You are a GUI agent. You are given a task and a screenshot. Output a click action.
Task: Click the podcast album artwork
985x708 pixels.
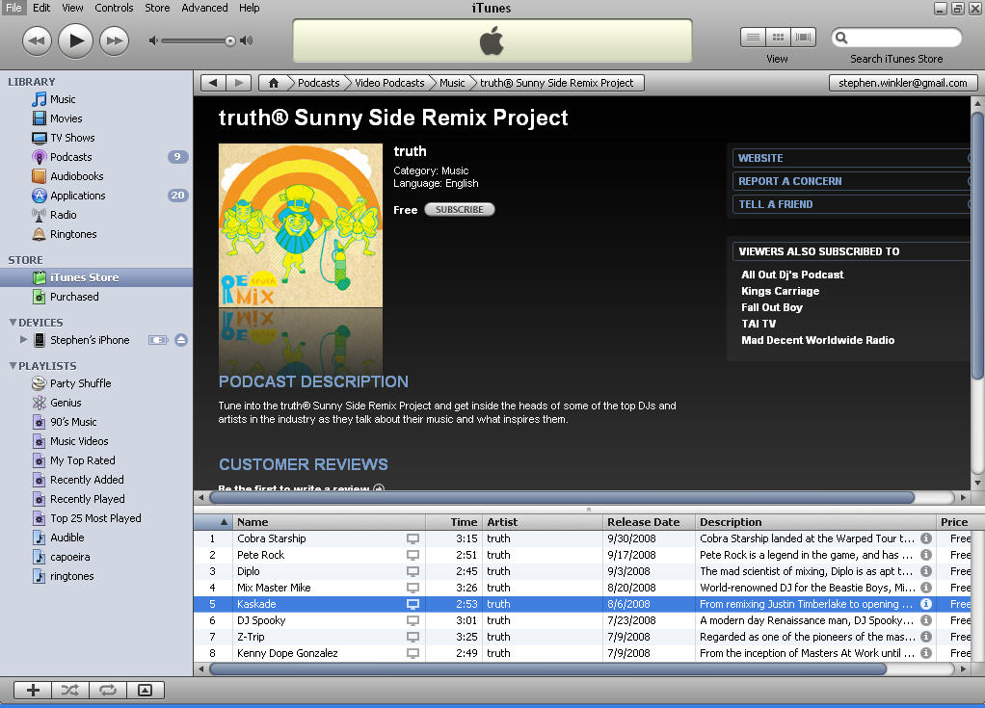[301, 225]
